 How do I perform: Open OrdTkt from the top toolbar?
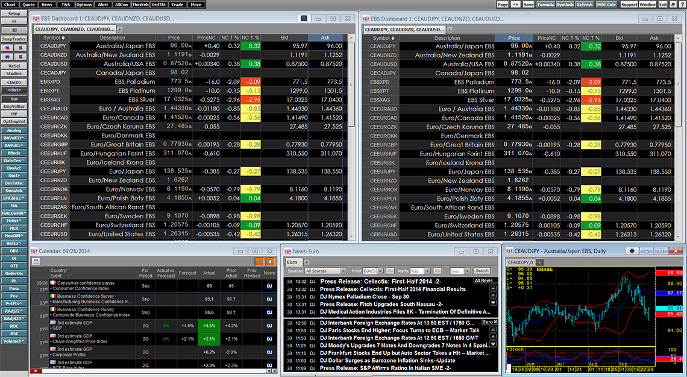(x=158, y=4)
